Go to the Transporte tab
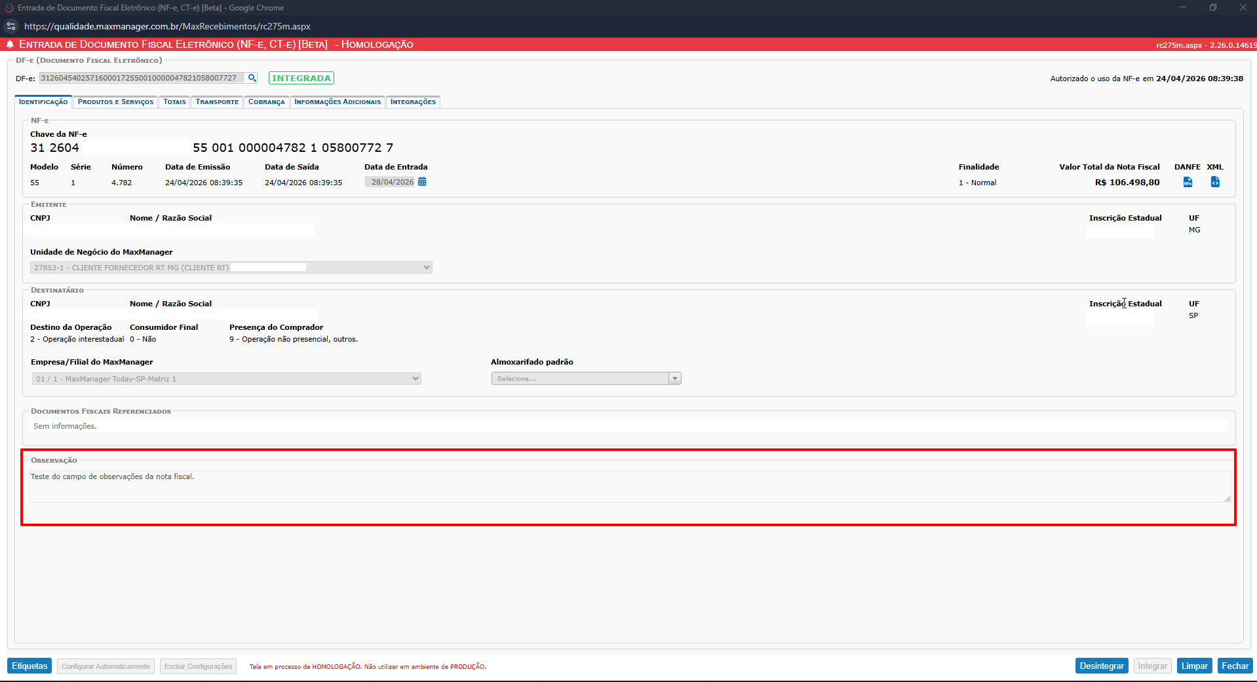 click(217, 102)
